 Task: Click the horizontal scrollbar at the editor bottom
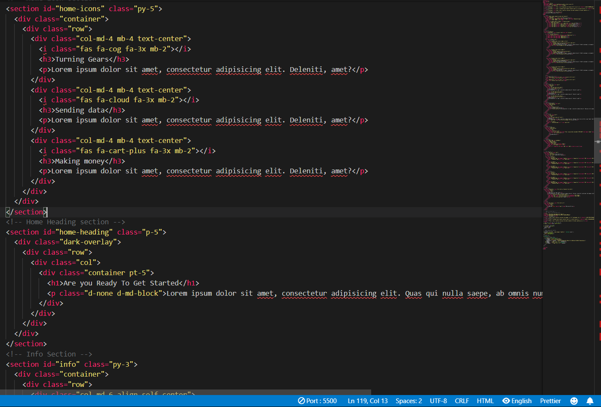185,392
